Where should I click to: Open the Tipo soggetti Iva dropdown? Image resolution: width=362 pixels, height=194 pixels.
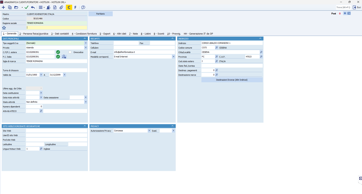point(86,43)
